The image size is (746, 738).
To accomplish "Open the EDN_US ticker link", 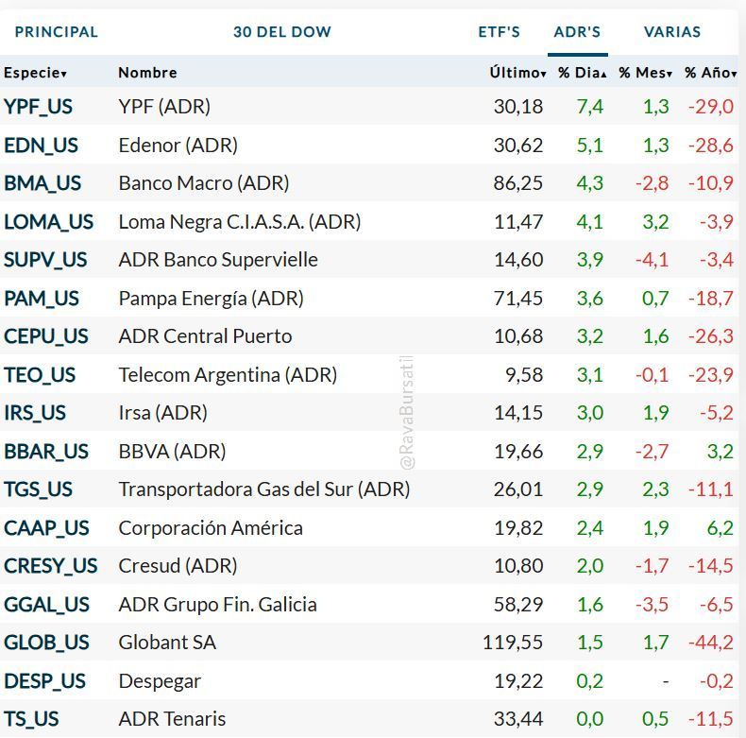I will tap(41, 146).
